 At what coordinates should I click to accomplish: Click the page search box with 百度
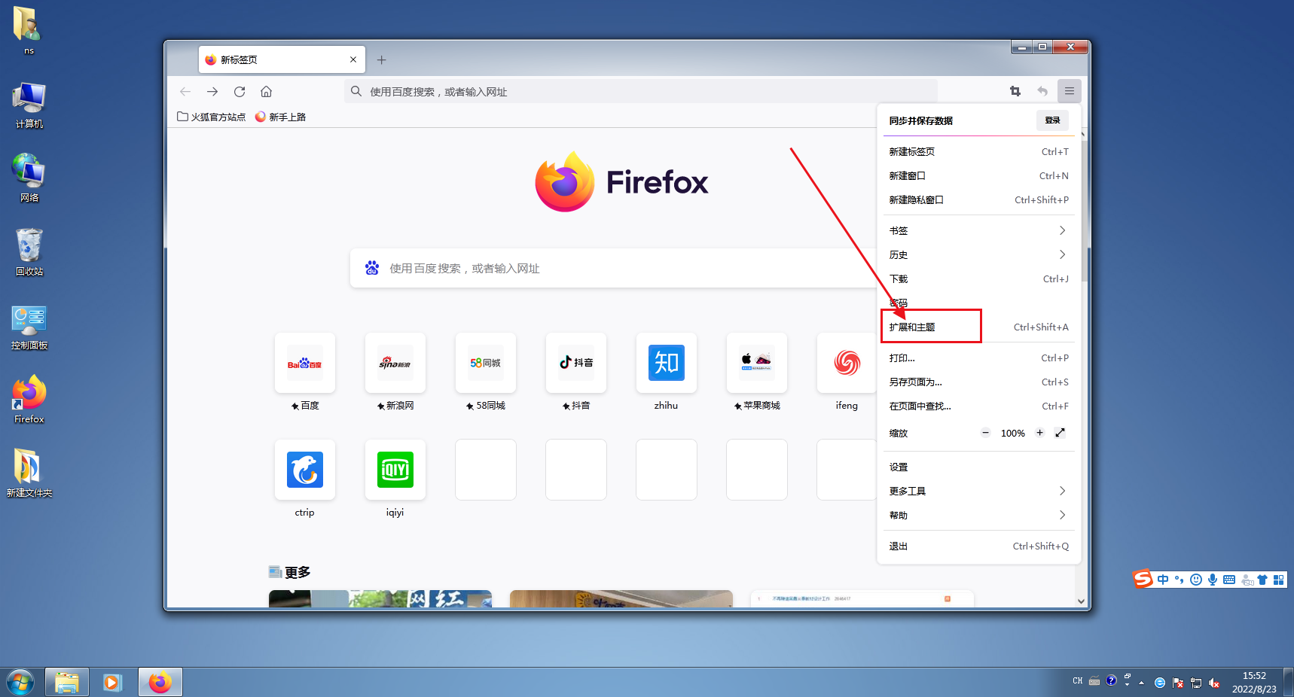614,268
